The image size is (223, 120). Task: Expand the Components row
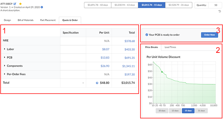[4, 66]
